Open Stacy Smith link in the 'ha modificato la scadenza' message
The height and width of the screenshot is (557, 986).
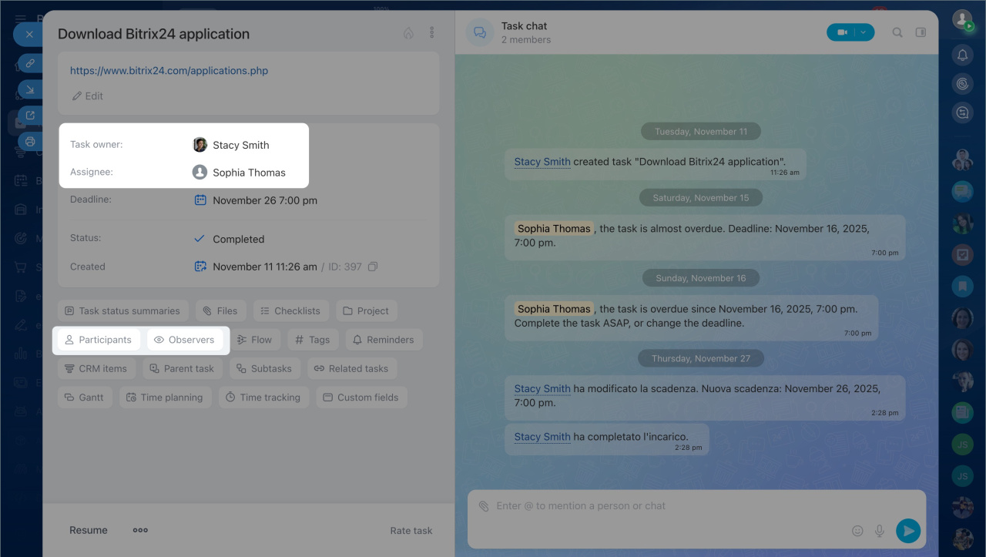542,389
